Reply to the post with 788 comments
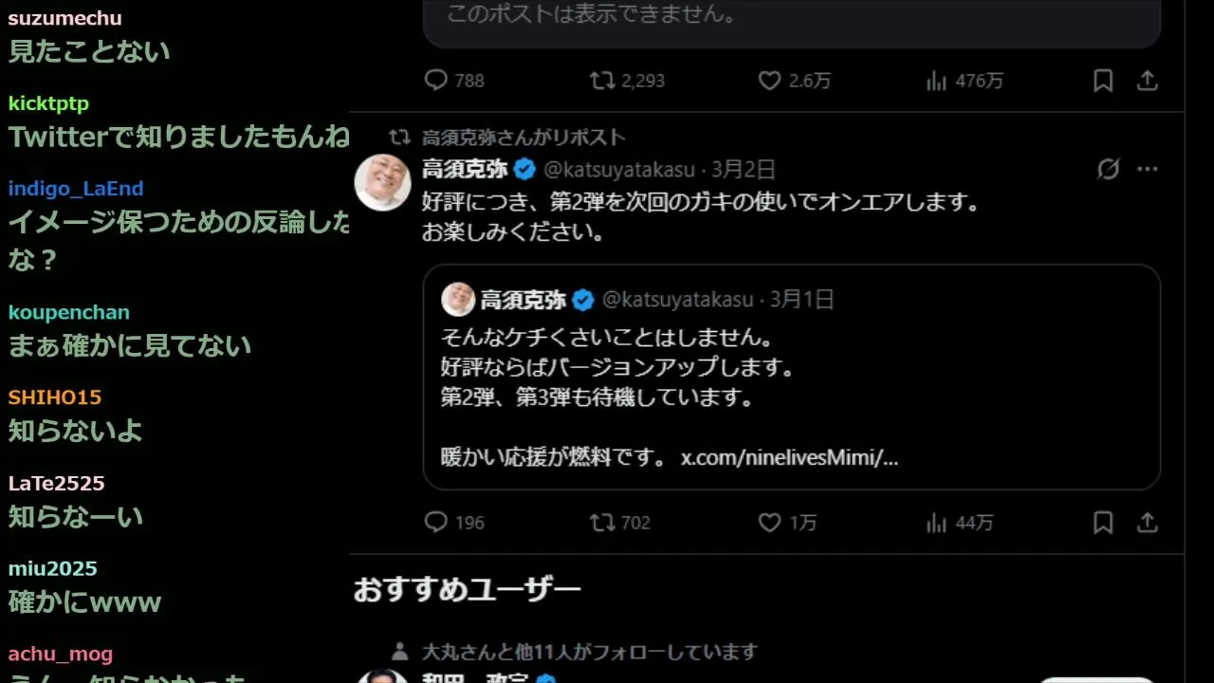 (x=453, y=81)
